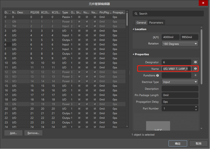The image size is (210, 149).
Task: Click the plus icon beside Functions
Action: coord(195,75)
